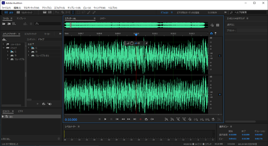The height and width of the screenshot is (146, 268).
Task: Click the blue playhead marker on the timeline
Action: click(x=136, y=34)
